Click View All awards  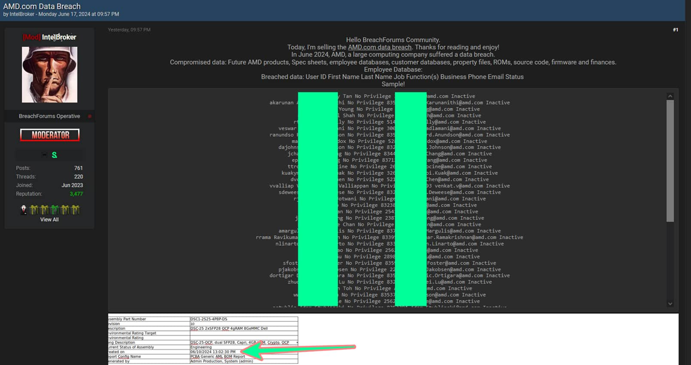coord(49,220)
